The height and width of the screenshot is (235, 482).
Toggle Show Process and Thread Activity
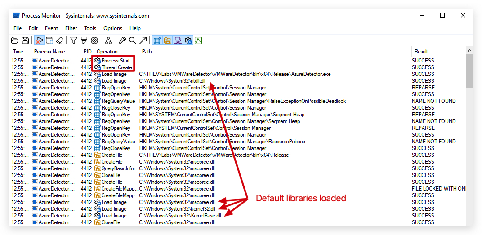coord(188,40)
